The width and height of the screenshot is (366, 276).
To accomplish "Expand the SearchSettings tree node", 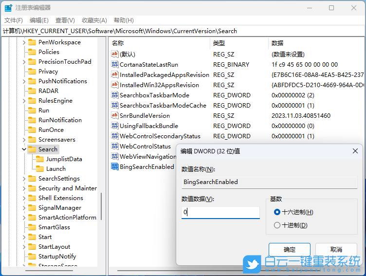I will tap(24, 179).
